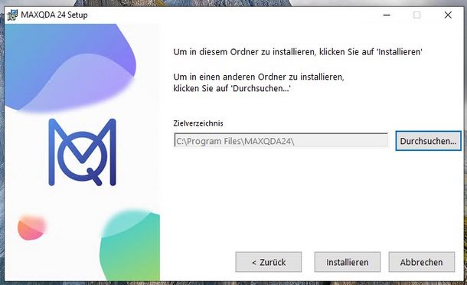The image size is (467, 285).
Task: Click the Zielverzeichnis path field
Action: tap(281, 141)
